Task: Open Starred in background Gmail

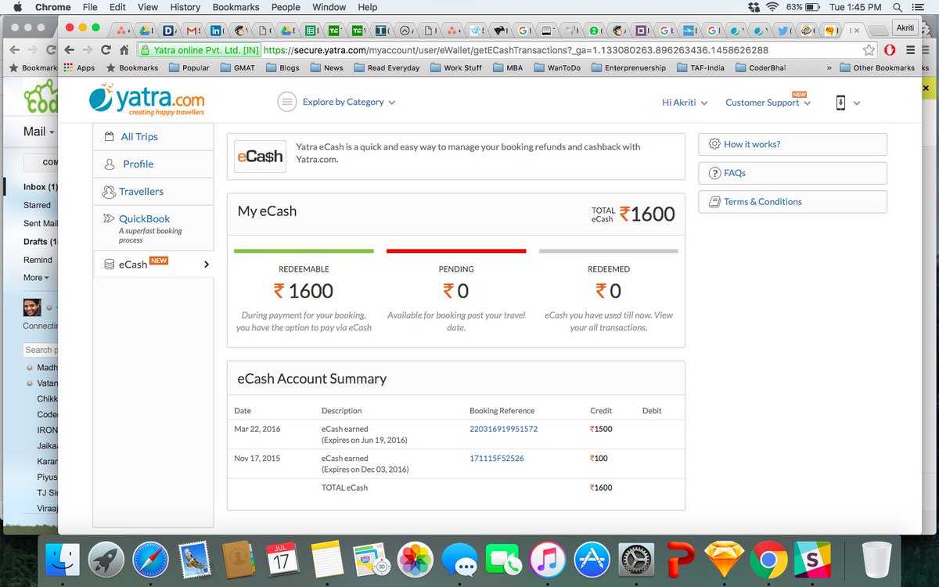Action: coord(37,205)
